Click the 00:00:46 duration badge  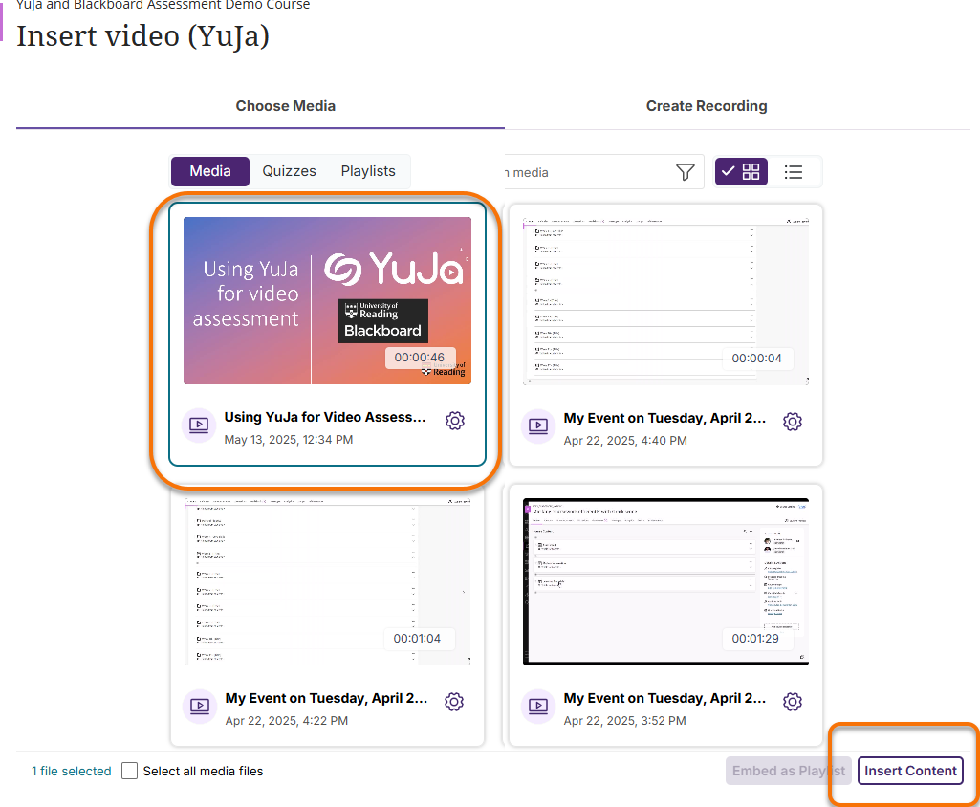(421, 357)
